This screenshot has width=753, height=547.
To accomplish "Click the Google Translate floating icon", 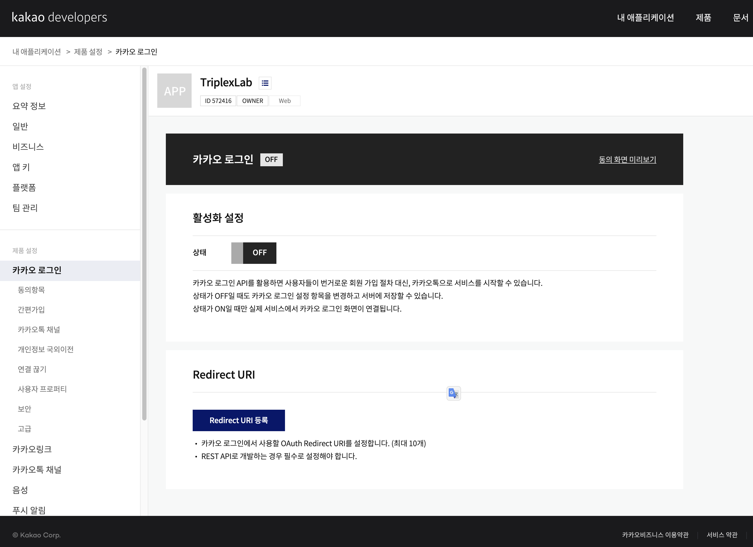I will [x=453, y=393].
